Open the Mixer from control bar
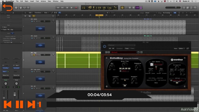The height and width of the screenshot is (112, 199). click(24, 8)
